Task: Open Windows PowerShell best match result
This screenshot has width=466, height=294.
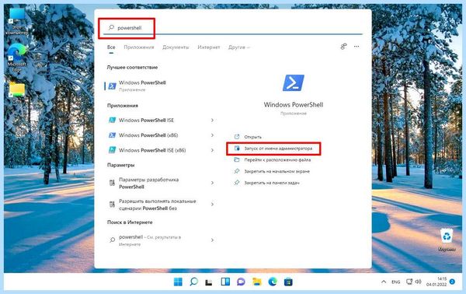Action: (x=160, y=86)
